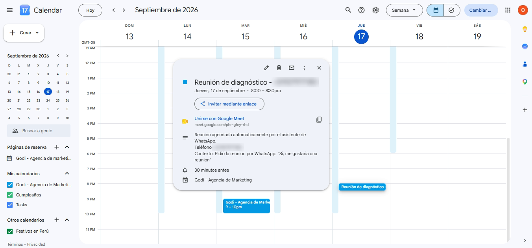The width and height of the screenshot is (532, 248).
Task: Open Google Tasks in side panel
Action: [525, 46]
